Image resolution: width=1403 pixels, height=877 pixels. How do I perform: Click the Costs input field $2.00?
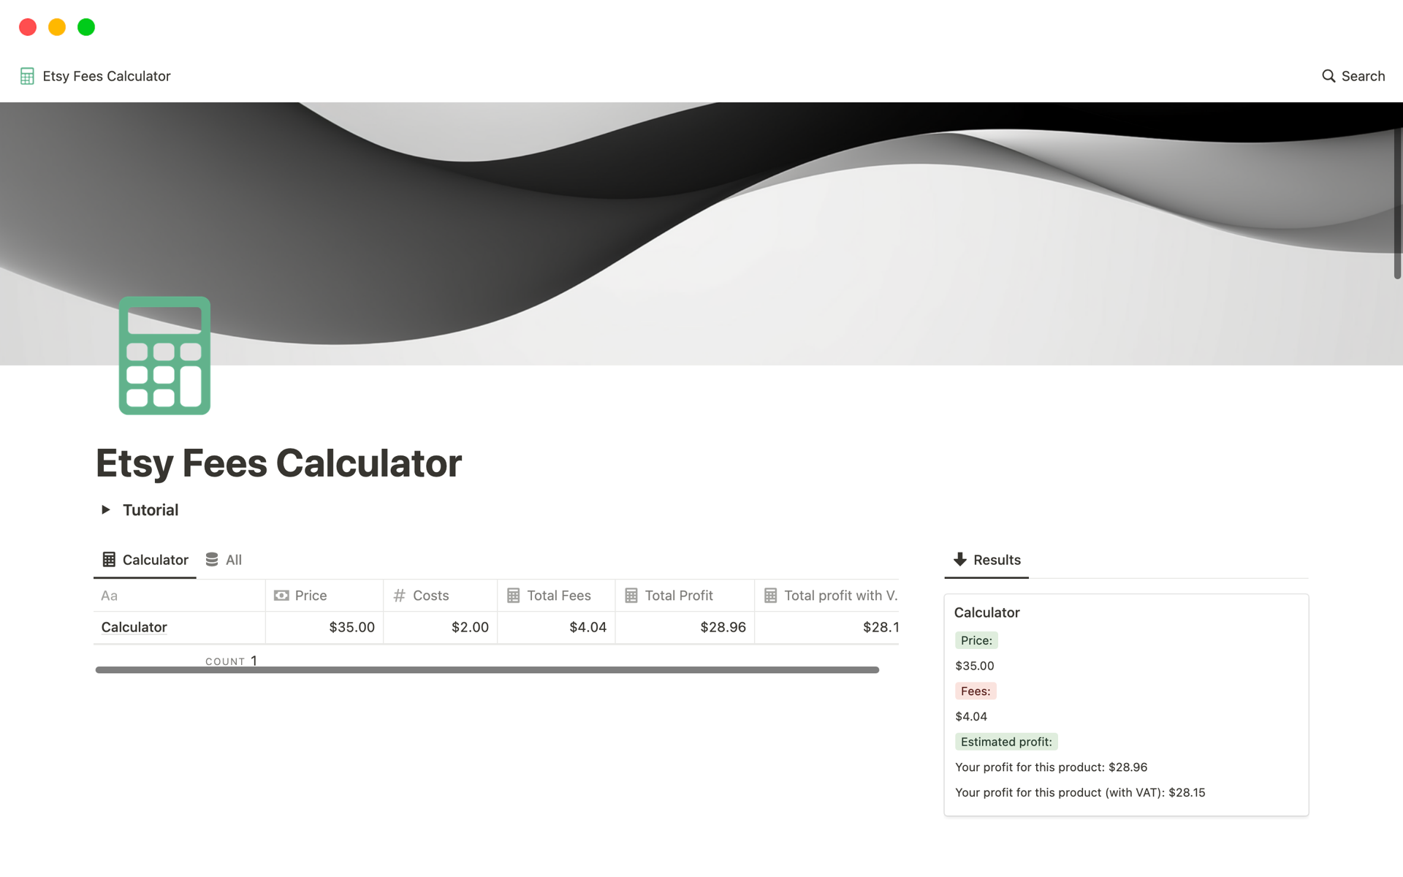click(439, 626)
